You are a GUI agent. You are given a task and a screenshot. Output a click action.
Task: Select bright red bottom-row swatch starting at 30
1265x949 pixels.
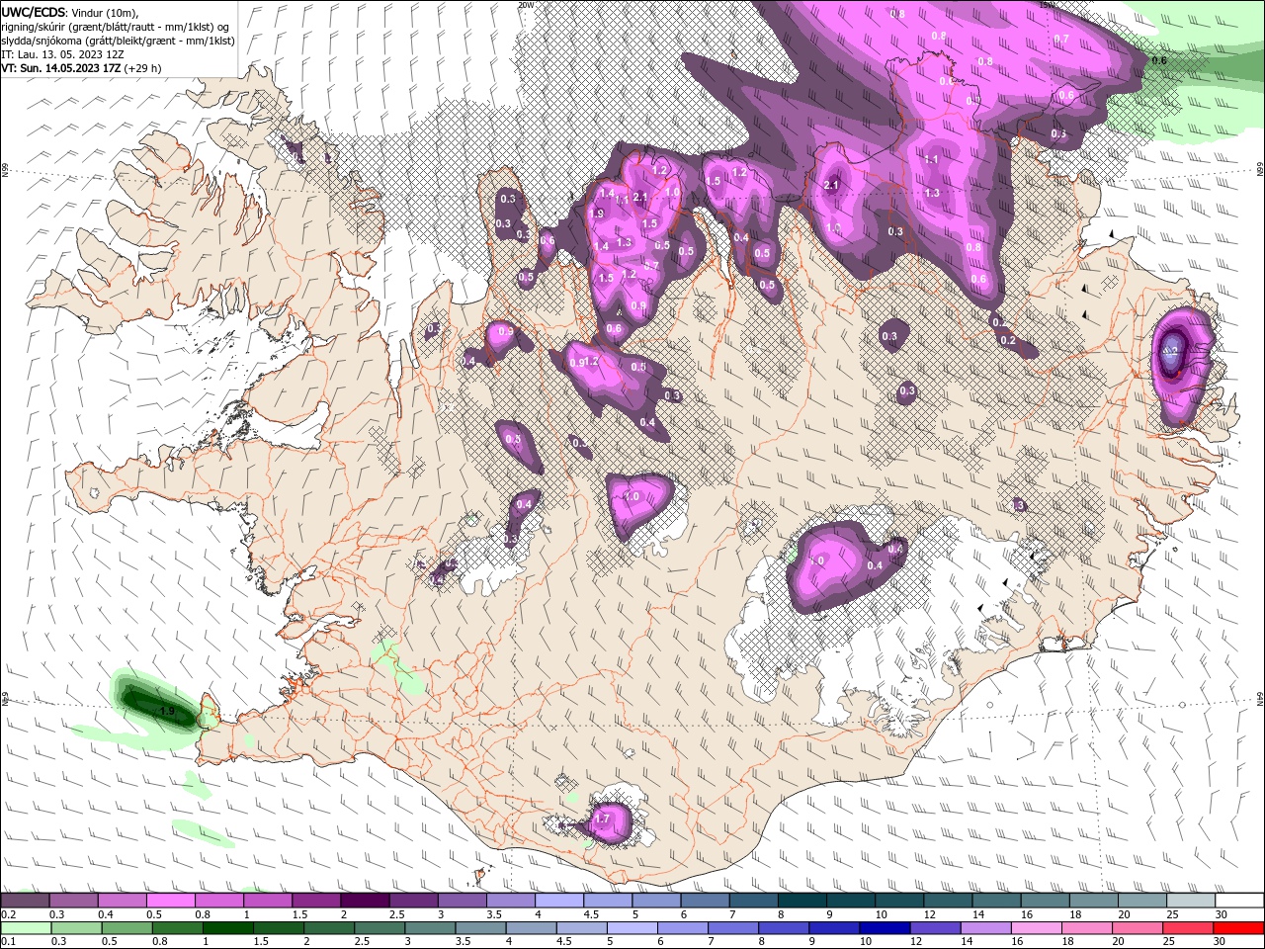(x=1239, y=928)
